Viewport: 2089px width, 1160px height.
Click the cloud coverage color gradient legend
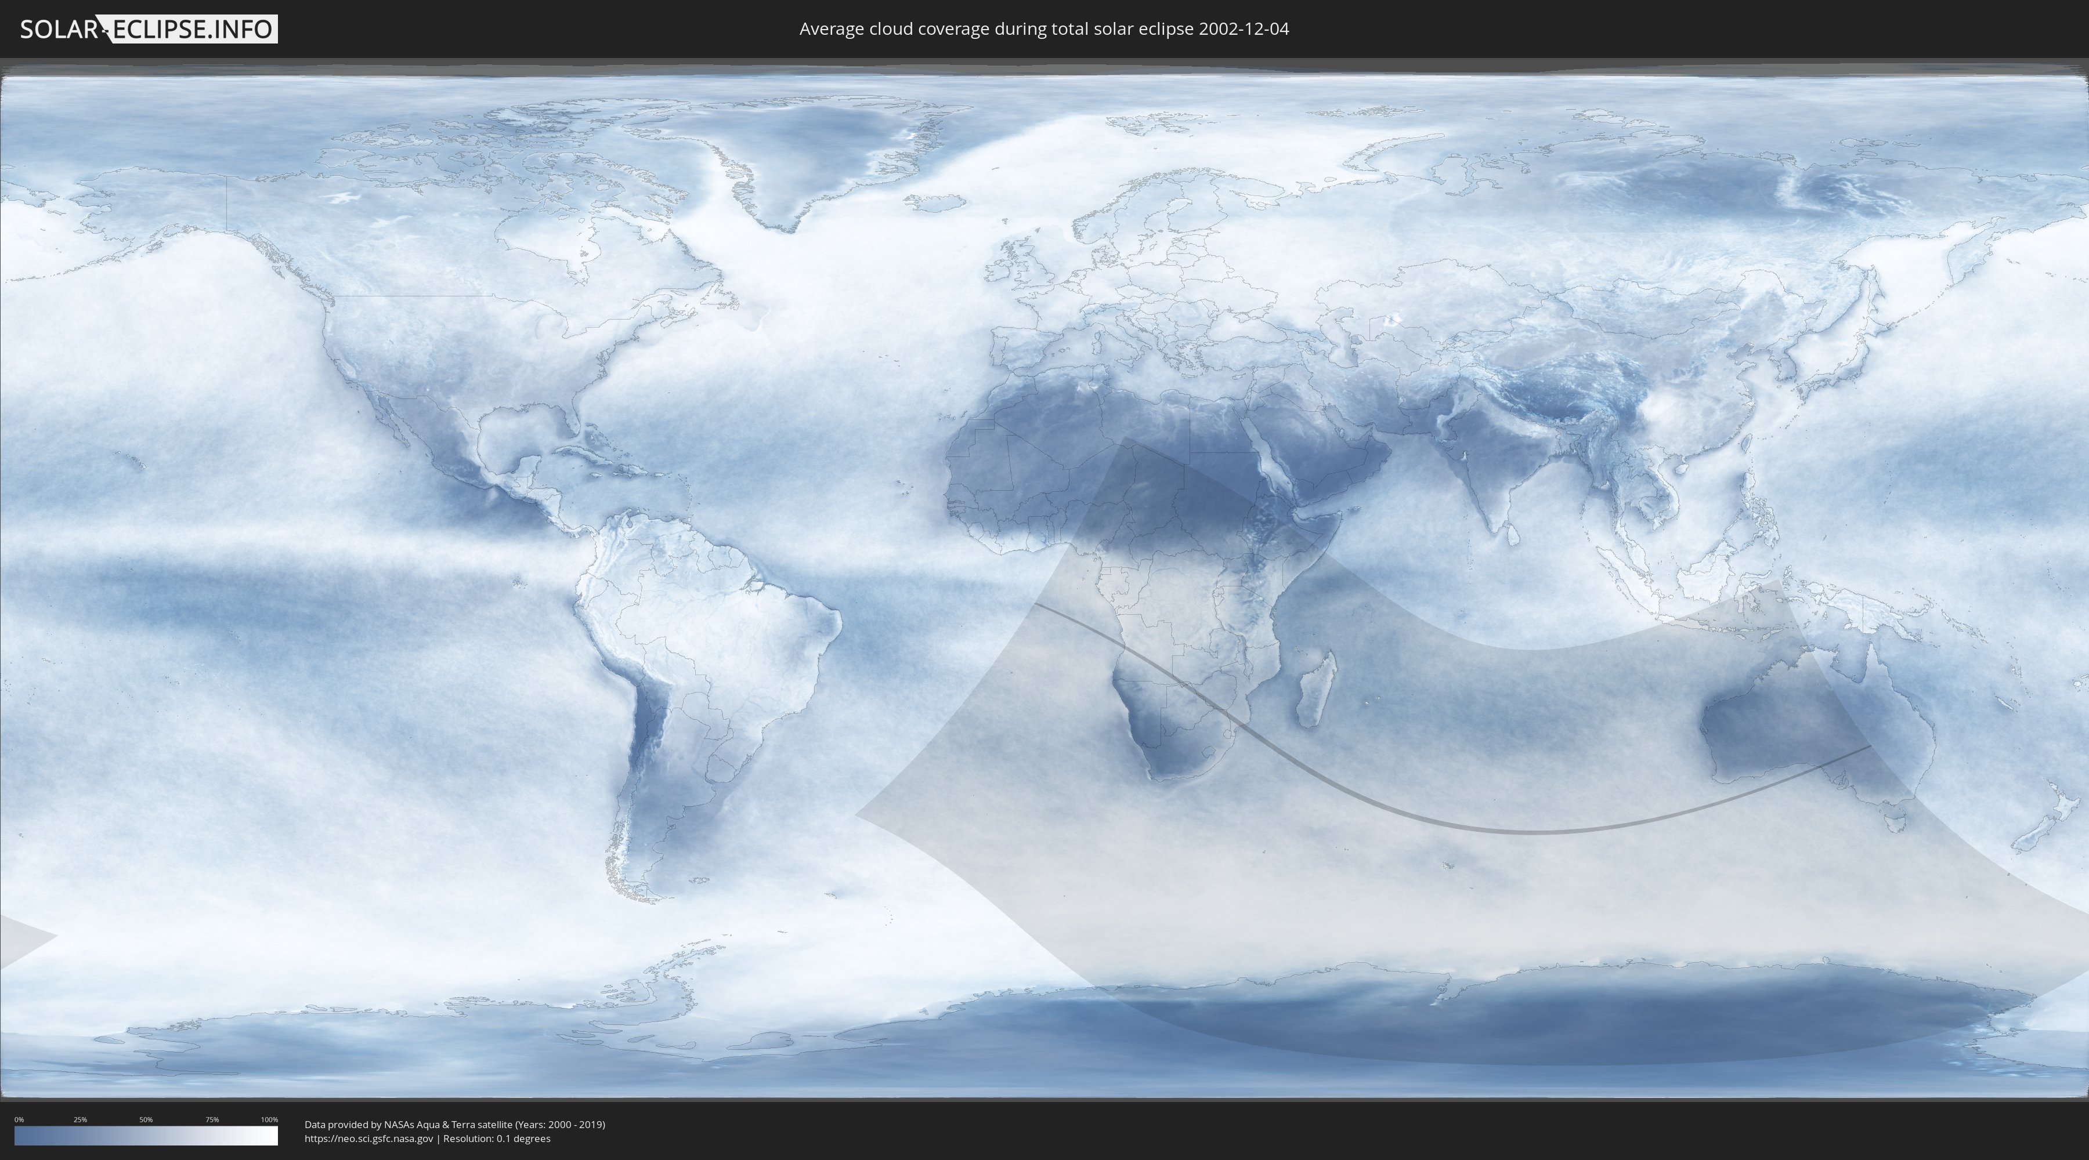(146, 1136)
